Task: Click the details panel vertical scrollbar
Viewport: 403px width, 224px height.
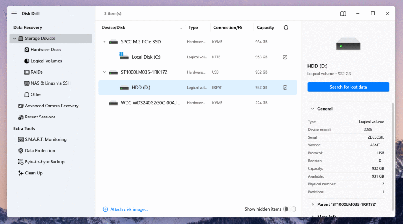Action: pos(392,157)
